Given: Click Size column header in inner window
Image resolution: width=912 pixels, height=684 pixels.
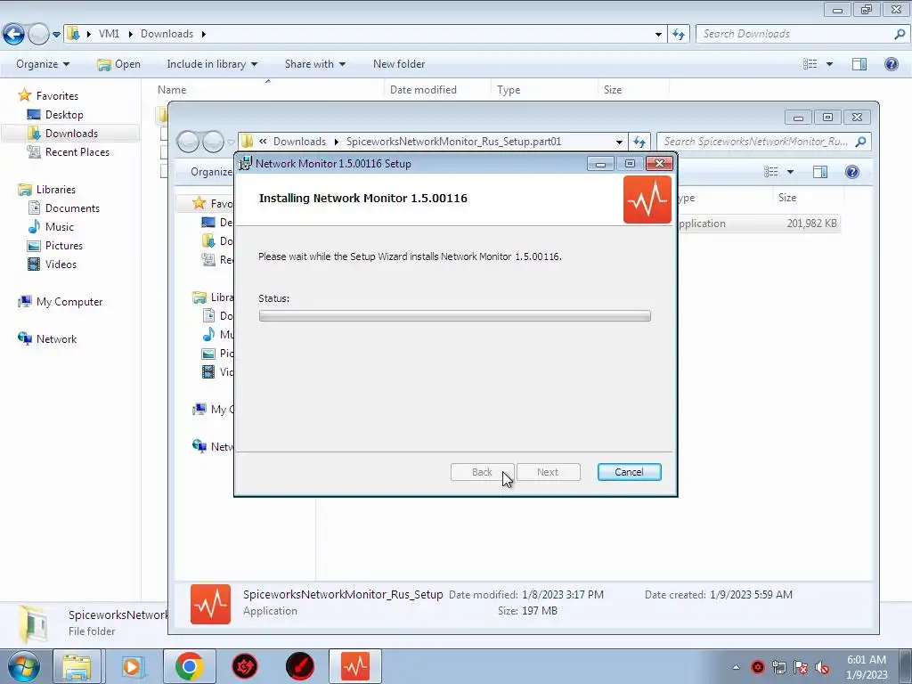Looking at the screenshot, I should point(787,198).
